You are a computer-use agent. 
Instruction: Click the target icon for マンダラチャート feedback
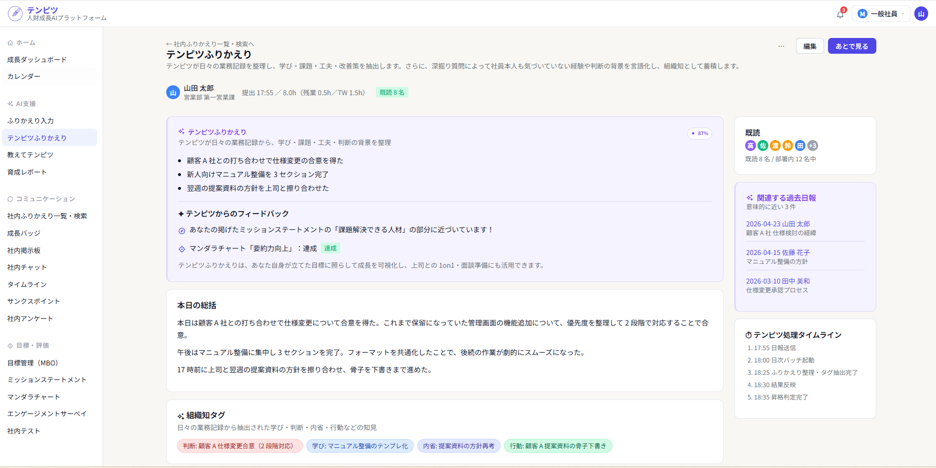[x=181, y=249]
